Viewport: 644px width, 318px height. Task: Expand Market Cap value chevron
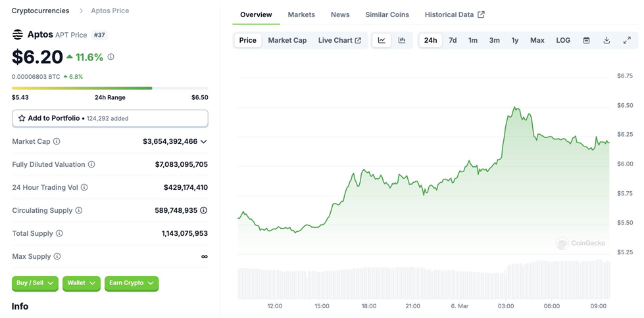click(203, 141)
